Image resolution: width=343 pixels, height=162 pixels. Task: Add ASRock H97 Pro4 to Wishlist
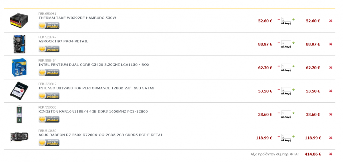coord(49,49)
